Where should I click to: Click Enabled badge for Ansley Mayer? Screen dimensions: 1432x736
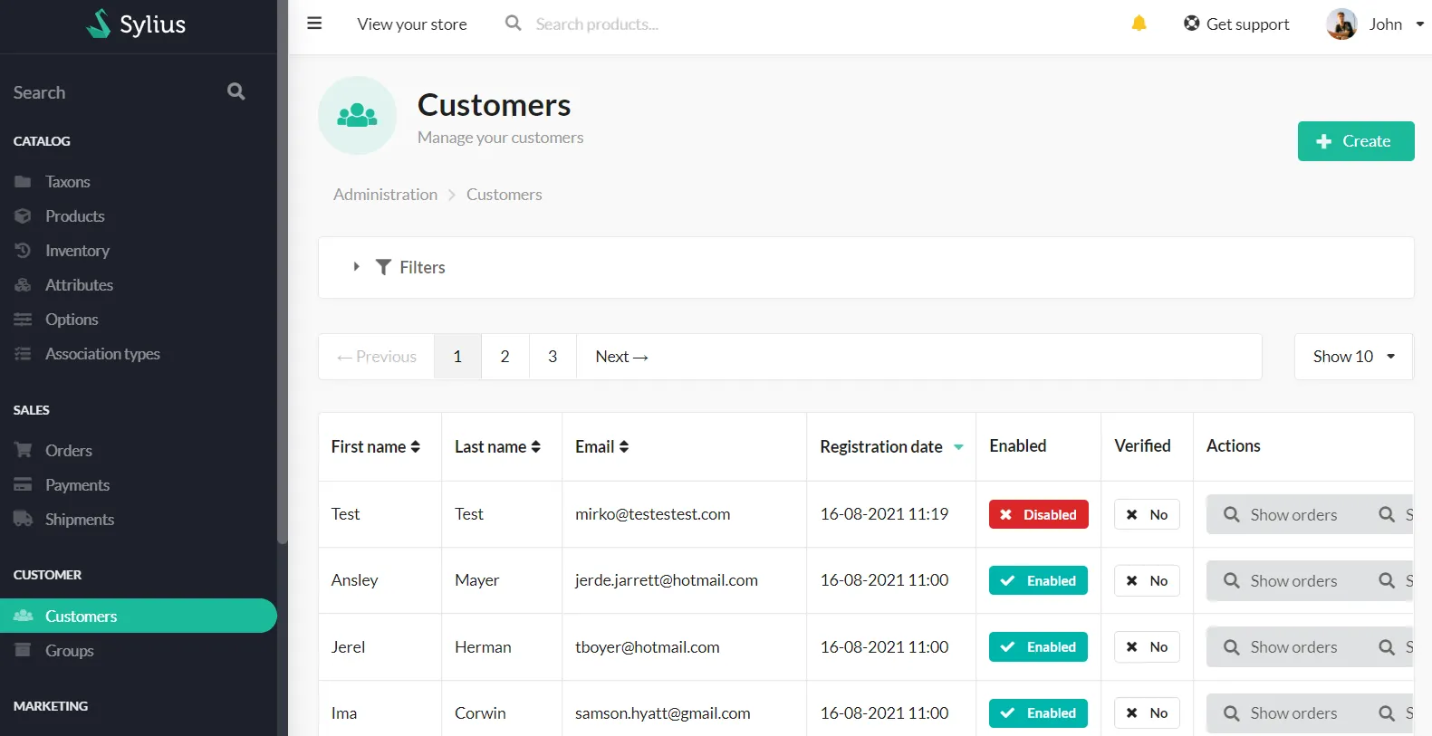coord(1038,580)
